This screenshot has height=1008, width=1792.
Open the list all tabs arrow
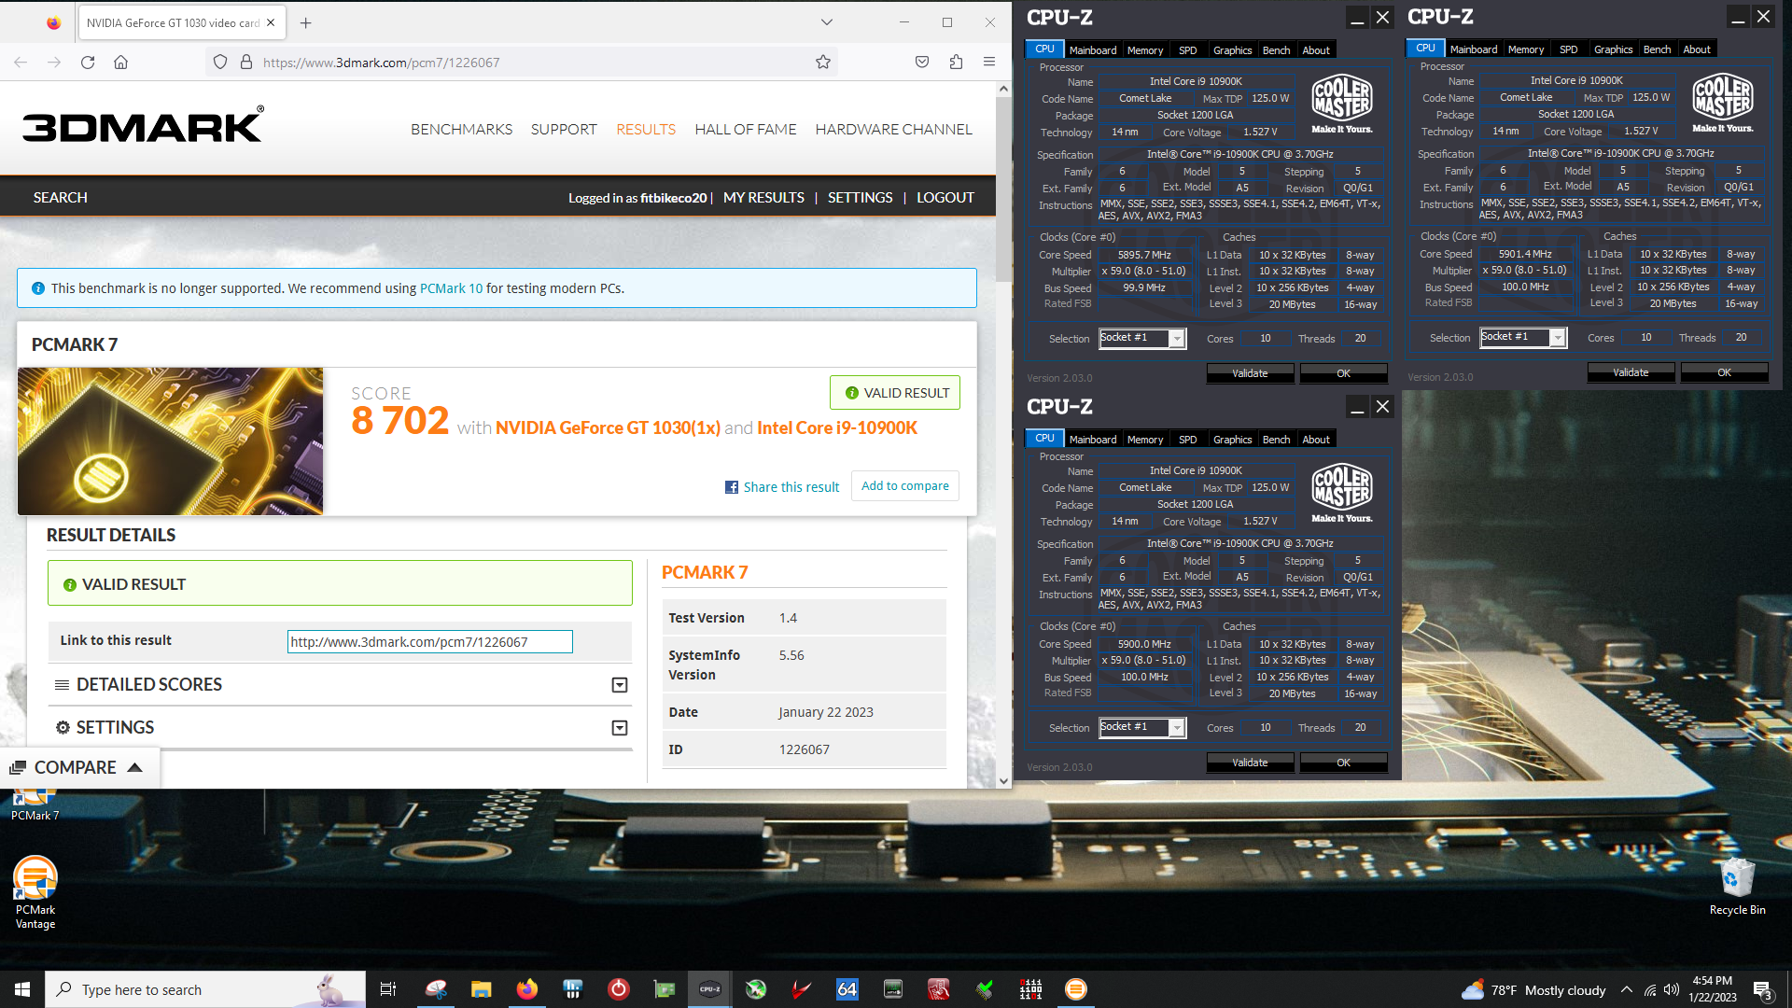[x=827, y=22]
